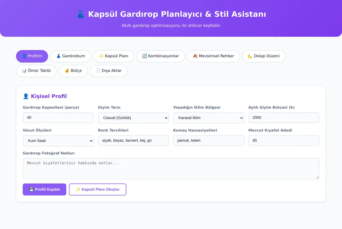342x229 pixels.
Task: Switch to the Dolap Düzeni tab
Action: [x=264, y=56]
